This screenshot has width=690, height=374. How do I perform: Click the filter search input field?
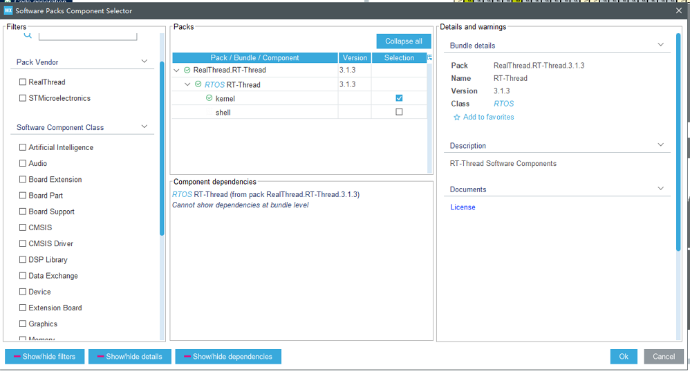tap(88, 36)
